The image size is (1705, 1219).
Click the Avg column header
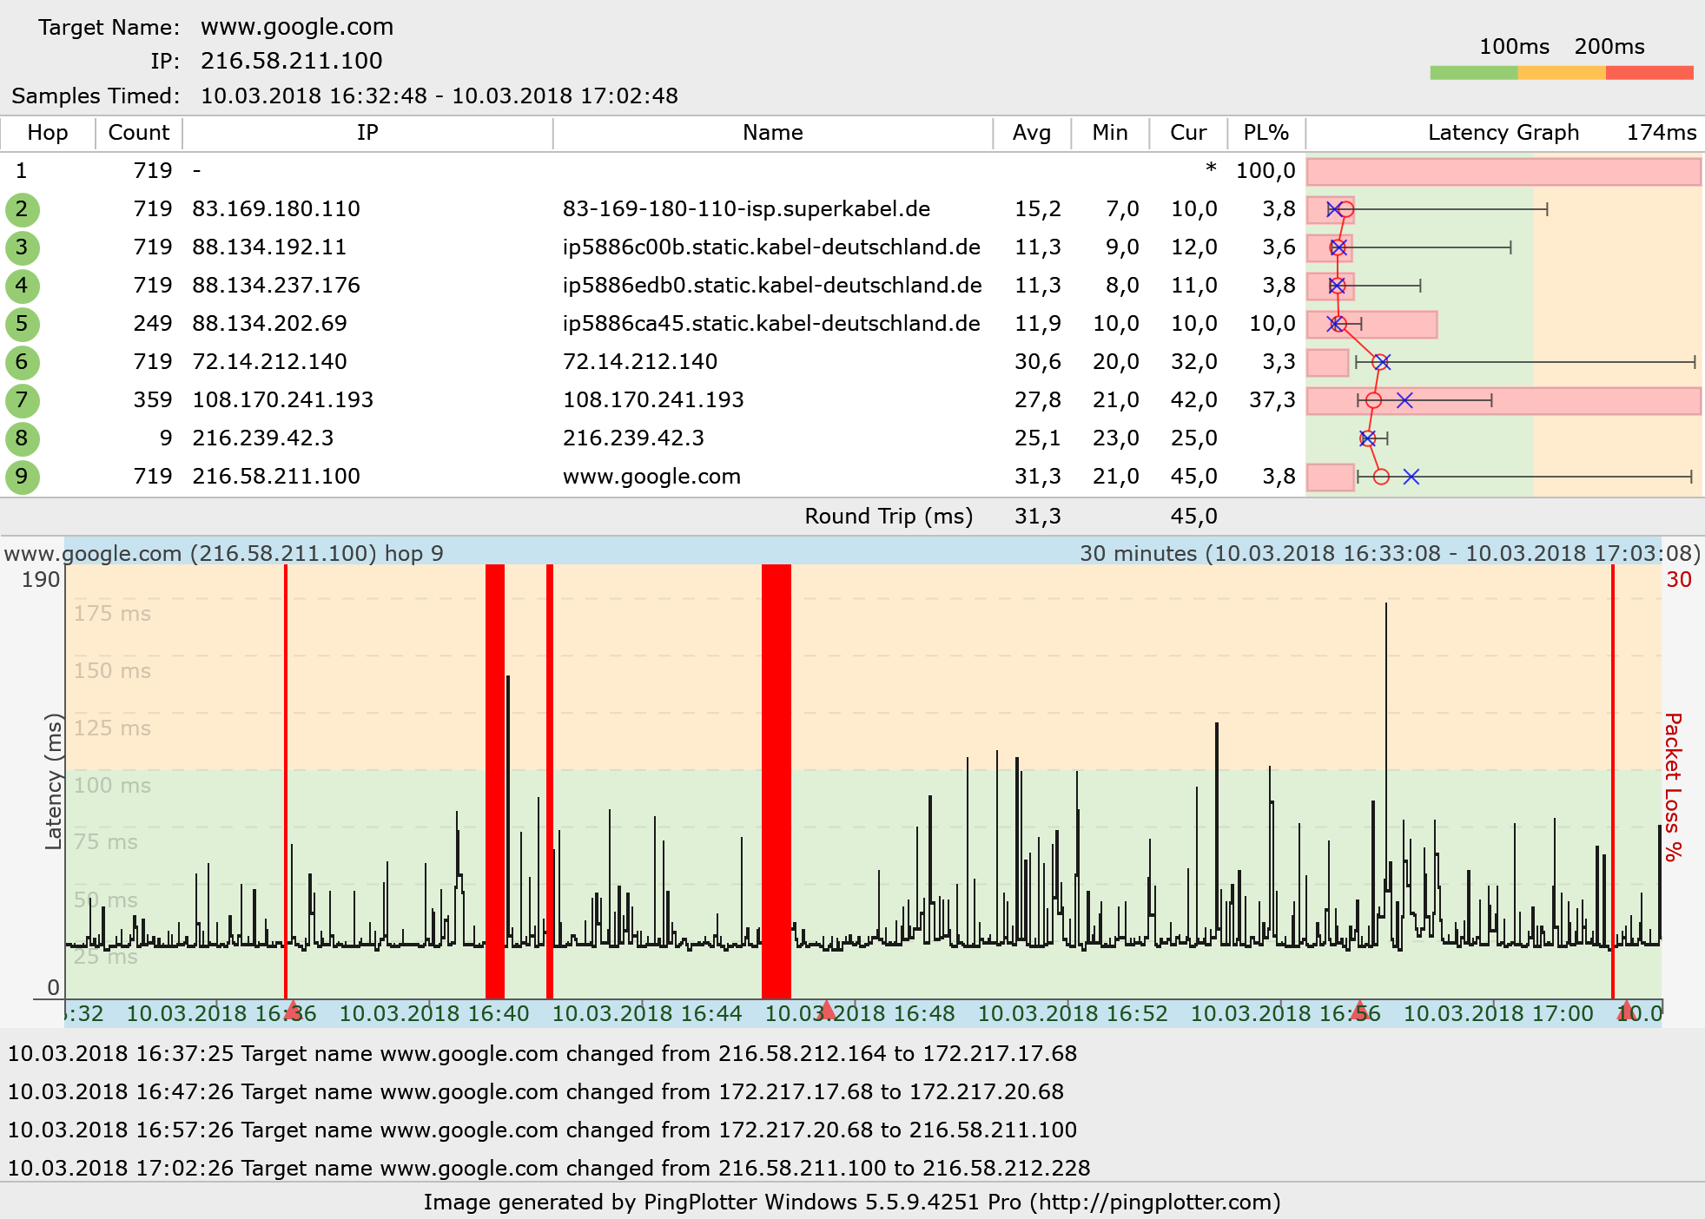pos(1032,133)
